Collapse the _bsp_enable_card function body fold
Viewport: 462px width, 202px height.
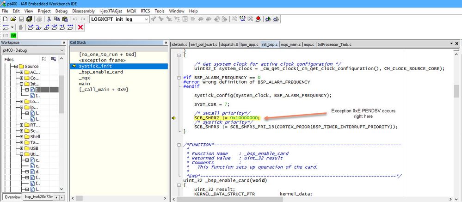[179, 185]
